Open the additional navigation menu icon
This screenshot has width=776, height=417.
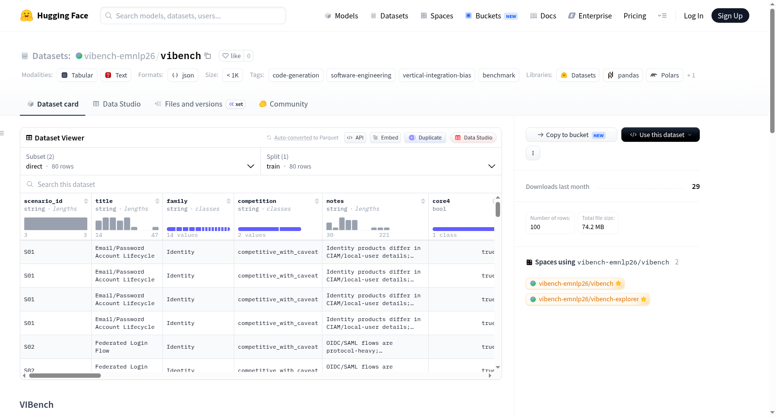[x=662, y=15]
